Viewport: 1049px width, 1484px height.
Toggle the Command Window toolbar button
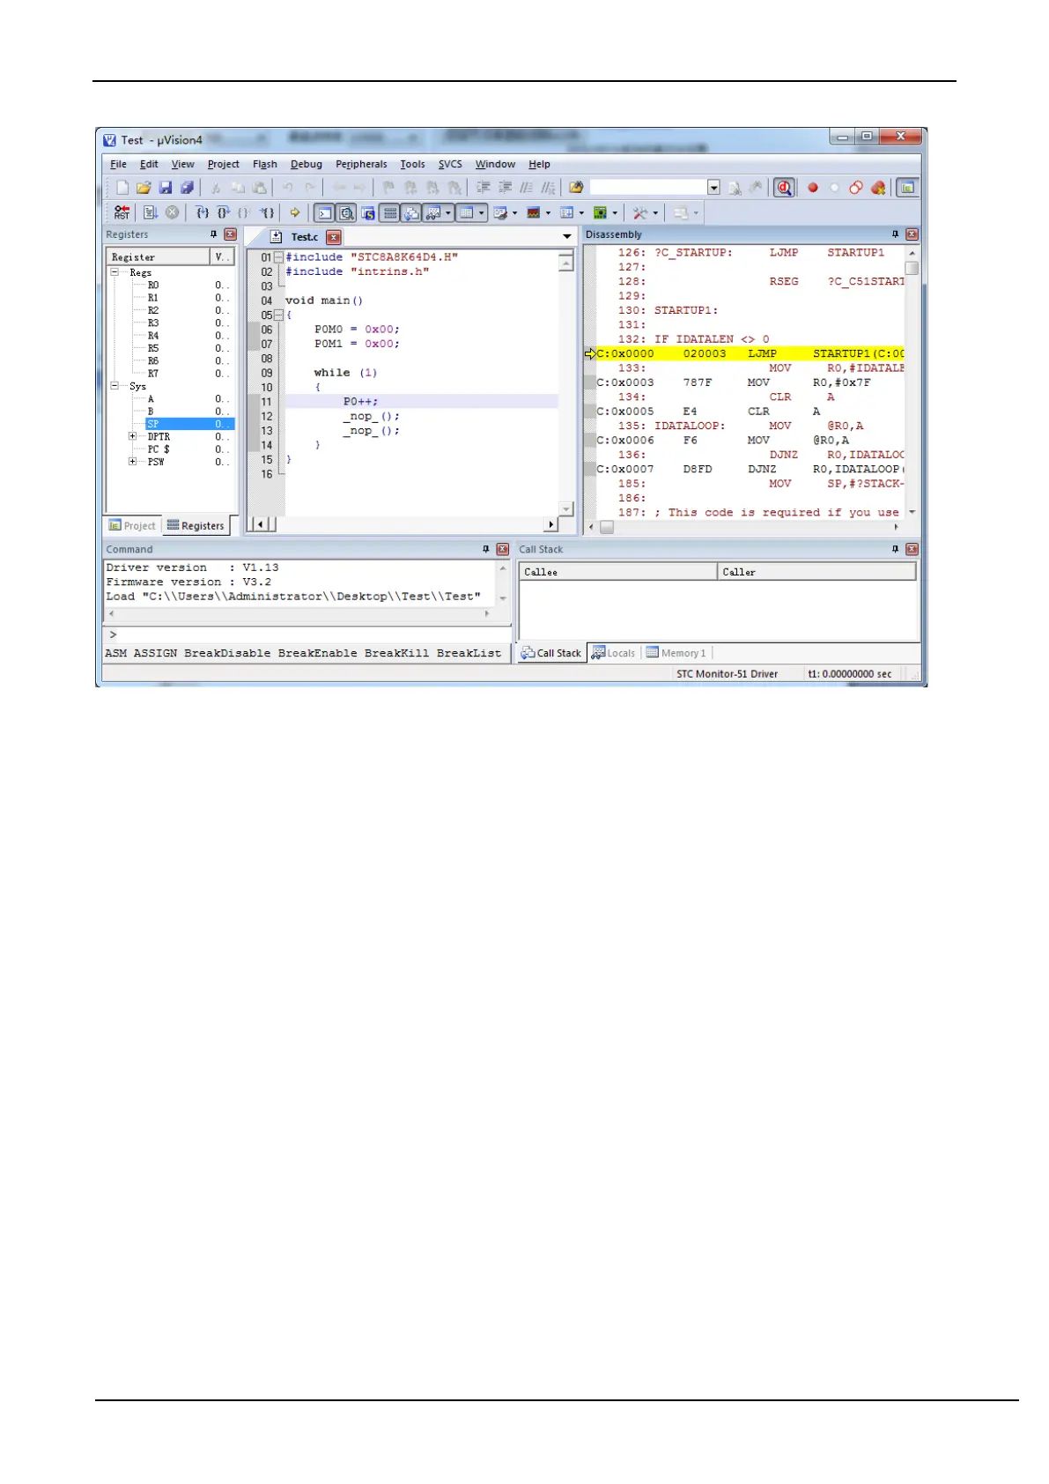coord(325,212)
